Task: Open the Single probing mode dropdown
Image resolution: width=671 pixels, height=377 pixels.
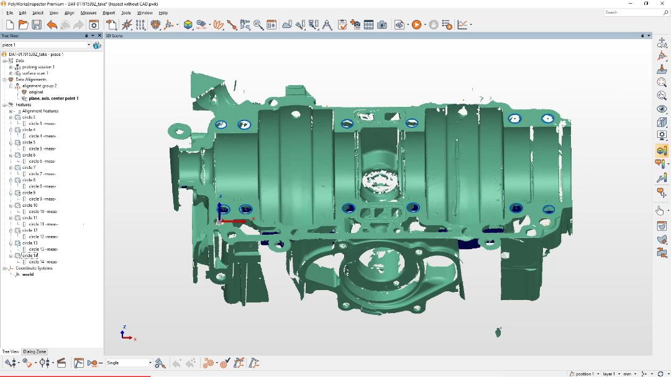Action: click(x=150, y=363)
